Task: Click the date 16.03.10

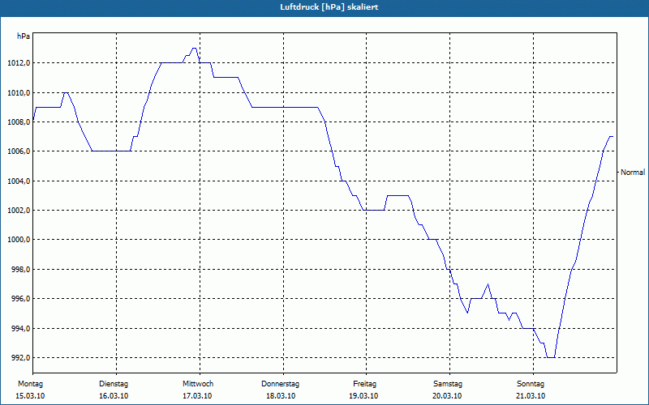Action: (x=114, y=396)
